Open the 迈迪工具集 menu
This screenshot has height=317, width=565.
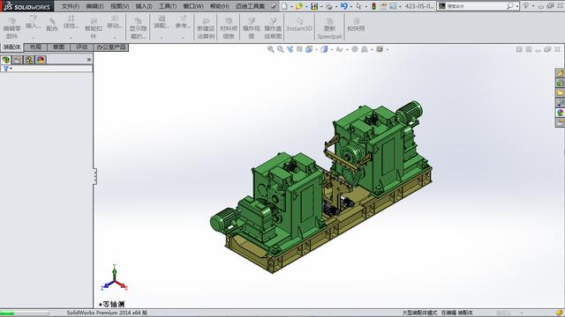point(250,6)
